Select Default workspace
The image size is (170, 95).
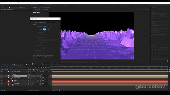(x=66, y=5)
